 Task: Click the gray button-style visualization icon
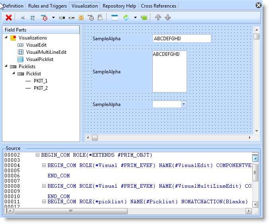click(x=62, y=18)
